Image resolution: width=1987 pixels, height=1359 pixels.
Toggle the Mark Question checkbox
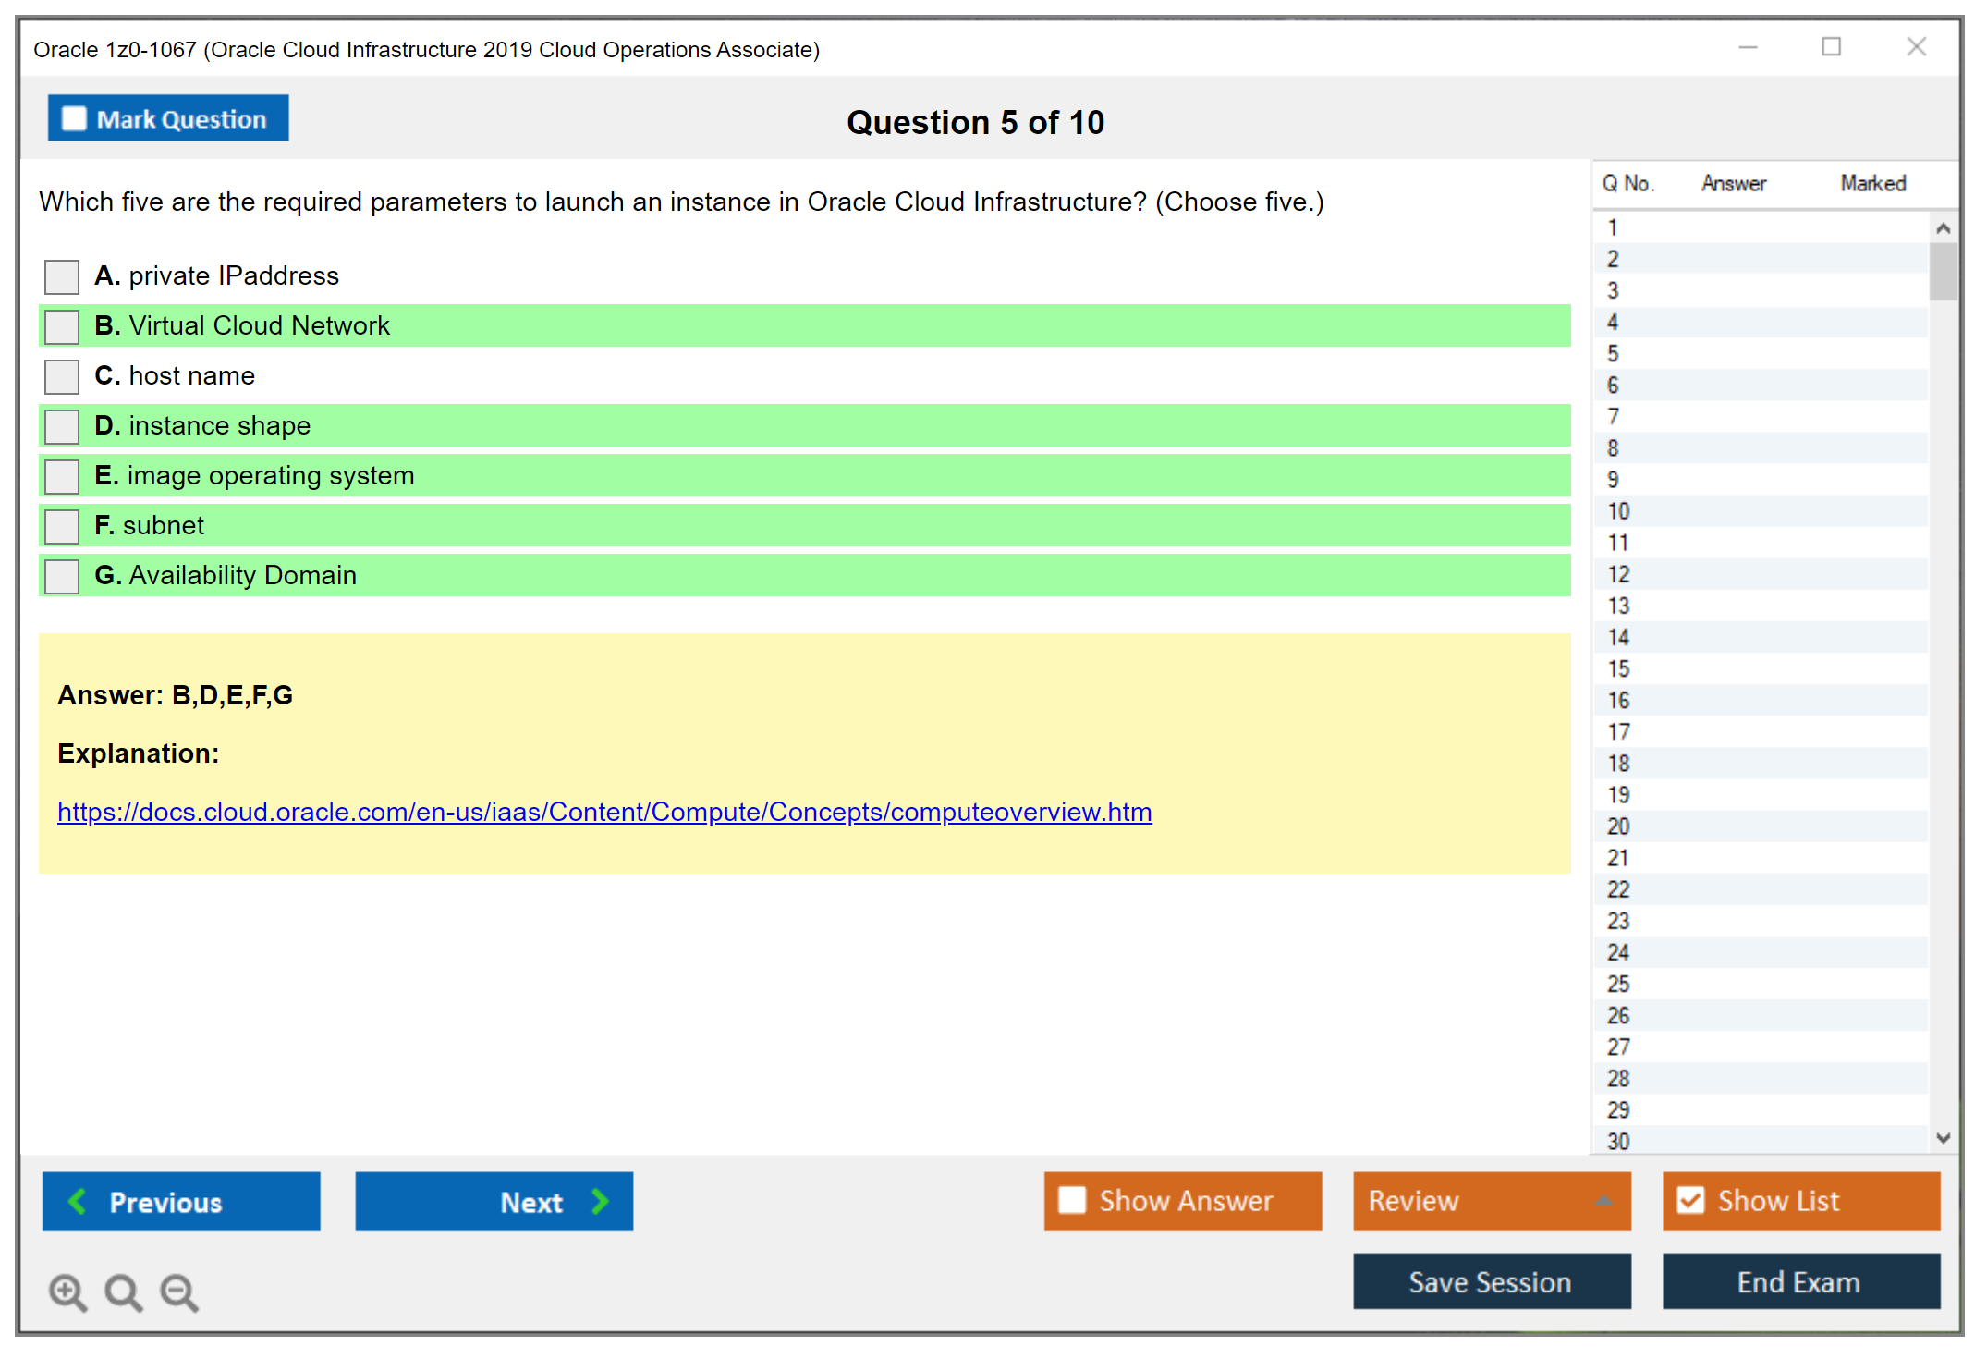[x=74, y=119]
